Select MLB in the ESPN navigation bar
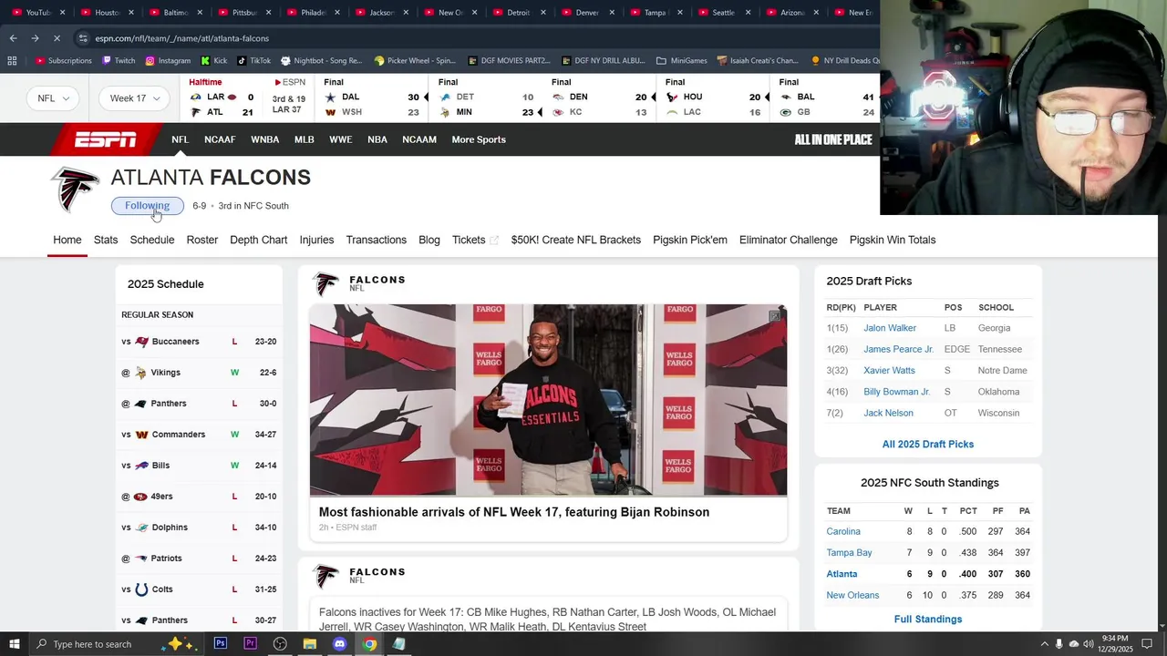The height and width of the screenshot is (656, 1167). pyautogui.click(x=305, y=139)
